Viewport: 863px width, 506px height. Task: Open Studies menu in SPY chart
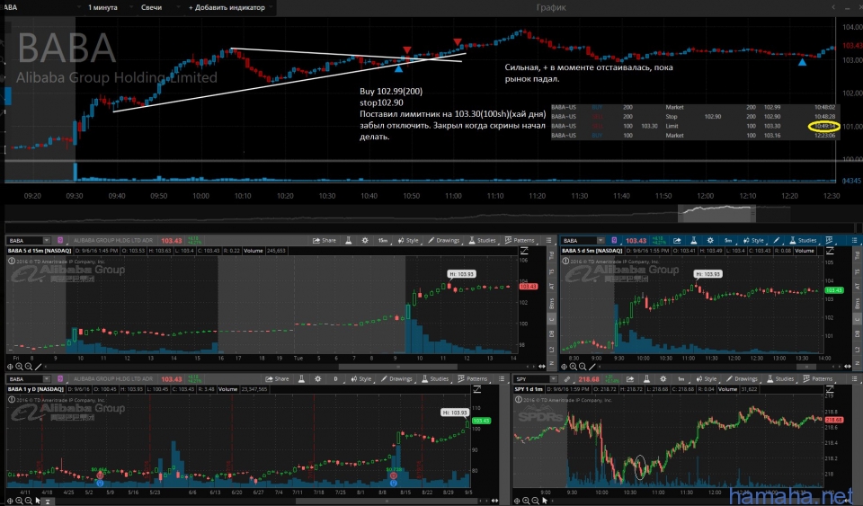pos(780,379)
